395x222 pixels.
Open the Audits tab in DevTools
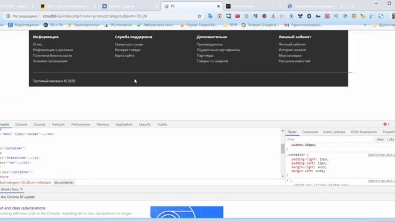[x=162, y=125]
